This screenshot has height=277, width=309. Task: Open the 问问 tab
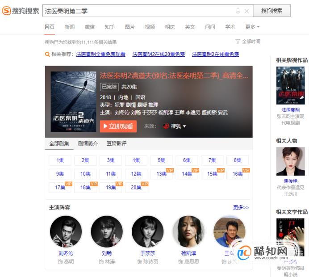(x=210, y=27)
